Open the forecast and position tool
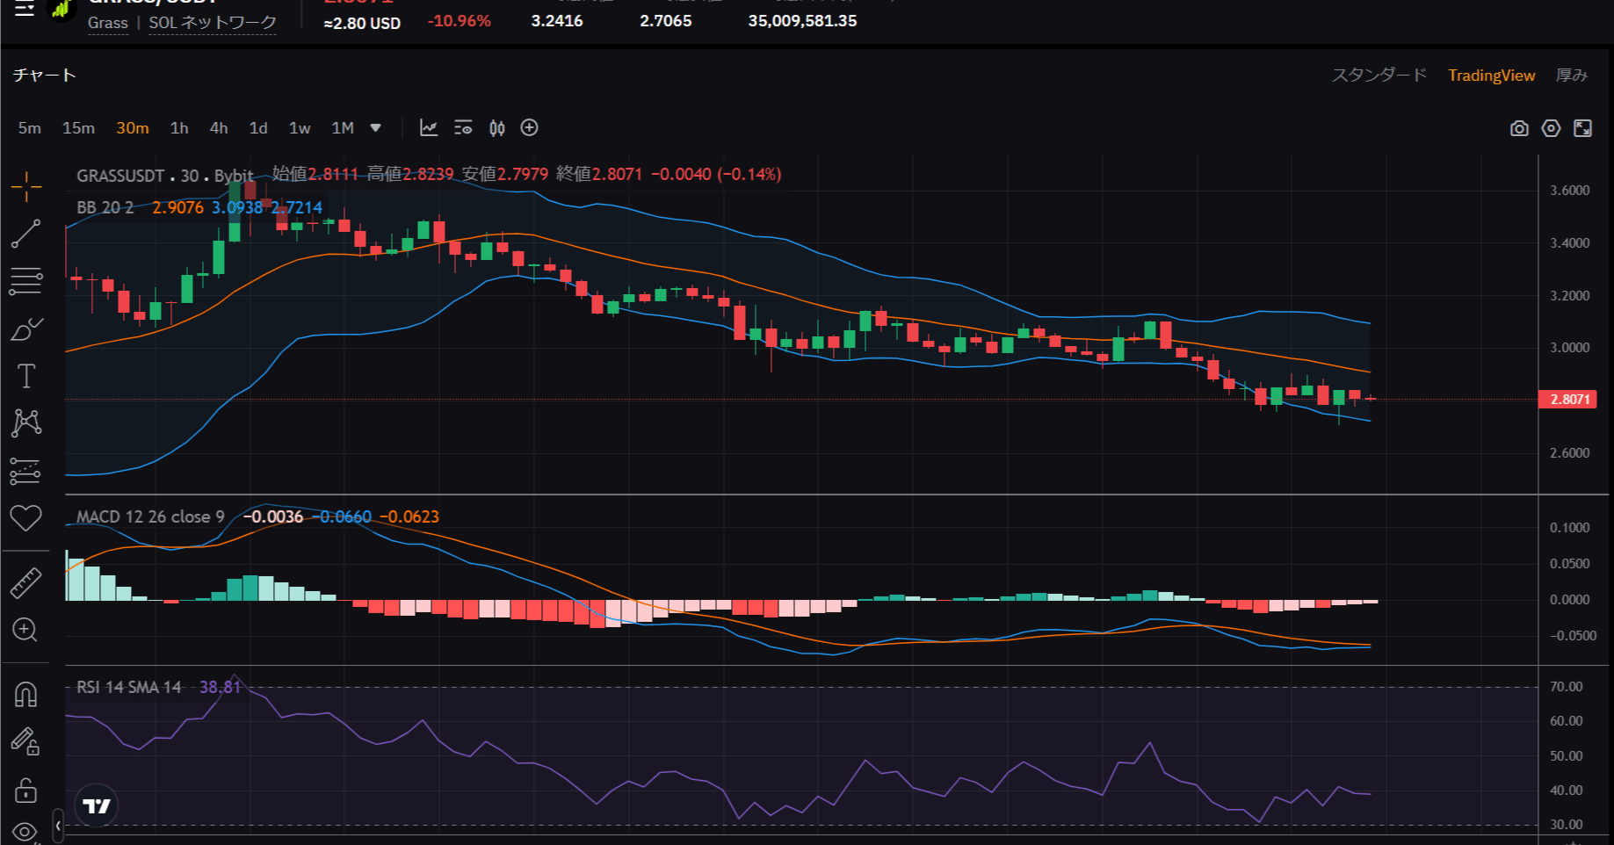 [26, 471]
